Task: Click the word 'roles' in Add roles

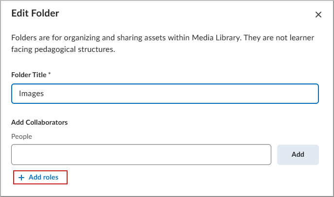Action: pos(51,178)
